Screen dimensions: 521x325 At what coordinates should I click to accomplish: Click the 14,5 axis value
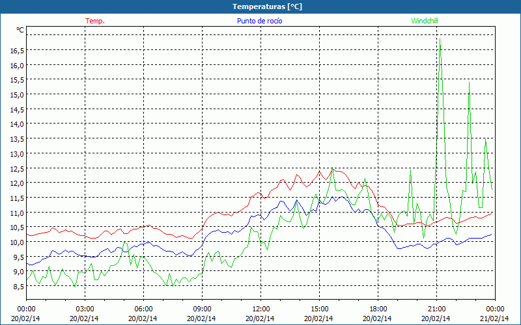[17, 109]
